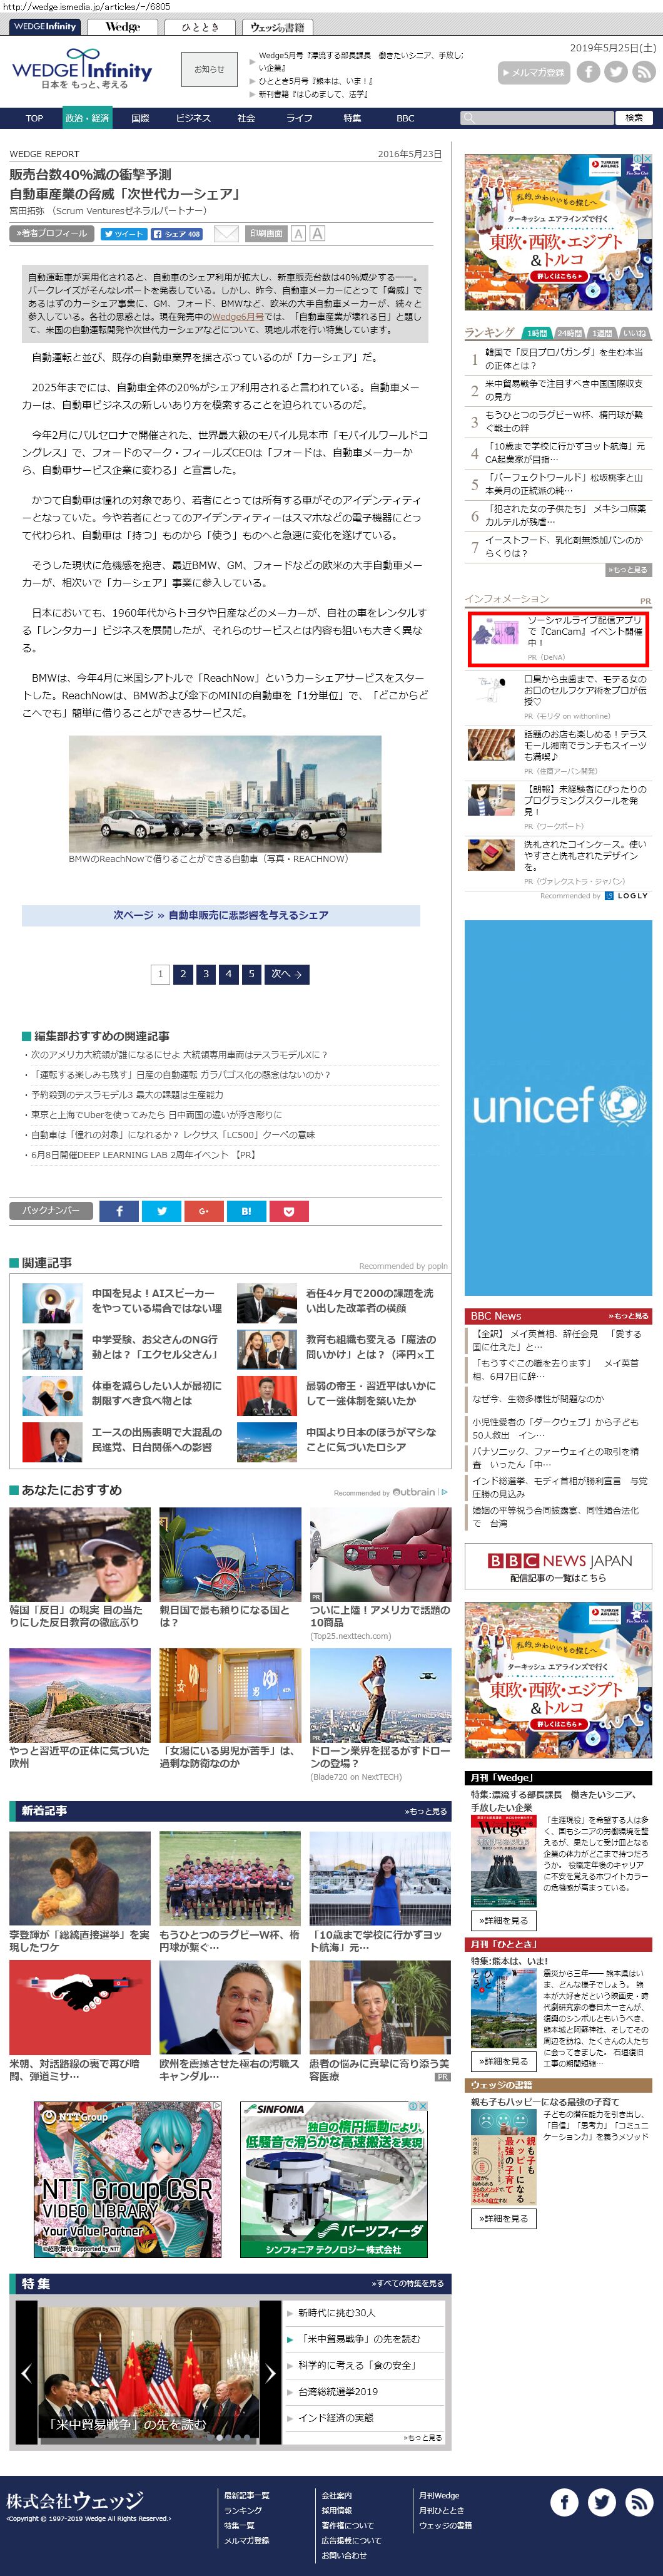The image size is (663, 2576).
Task: Select the いいね ranking tab
Action: [x=635, y=333]
